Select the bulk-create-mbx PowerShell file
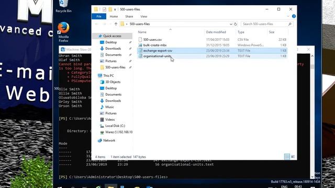The width and height of the screenshot is (335, 188). [x=155, y=45]
